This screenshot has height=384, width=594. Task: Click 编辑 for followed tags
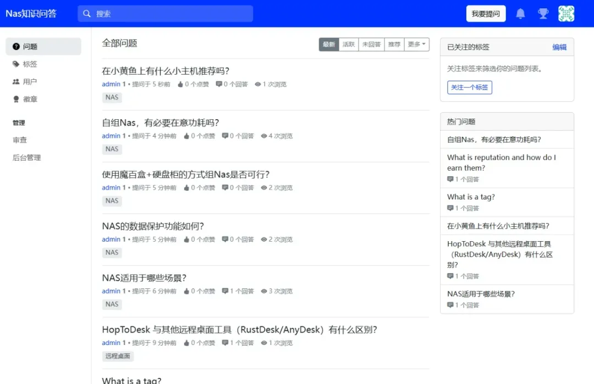[559, 47]
